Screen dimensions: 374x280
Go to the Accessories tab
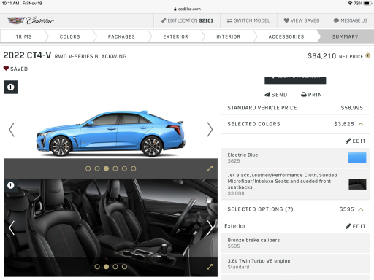click(286, 36)
